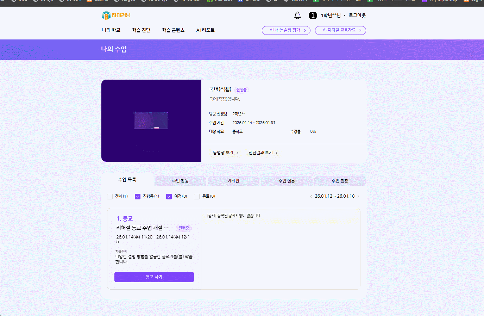Open AI 서·논술형 평가 link

tap(286, 30)
